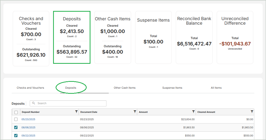266x140 pixels.
Task: Open the Cleared Amount column filter
Action: 252,112
